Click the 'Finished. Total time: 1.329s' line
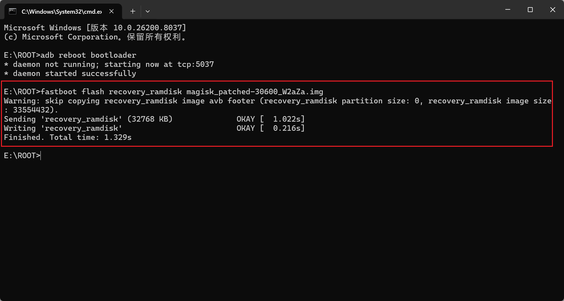The width and height of the screenshot is (564, 301). pos(68,137)
